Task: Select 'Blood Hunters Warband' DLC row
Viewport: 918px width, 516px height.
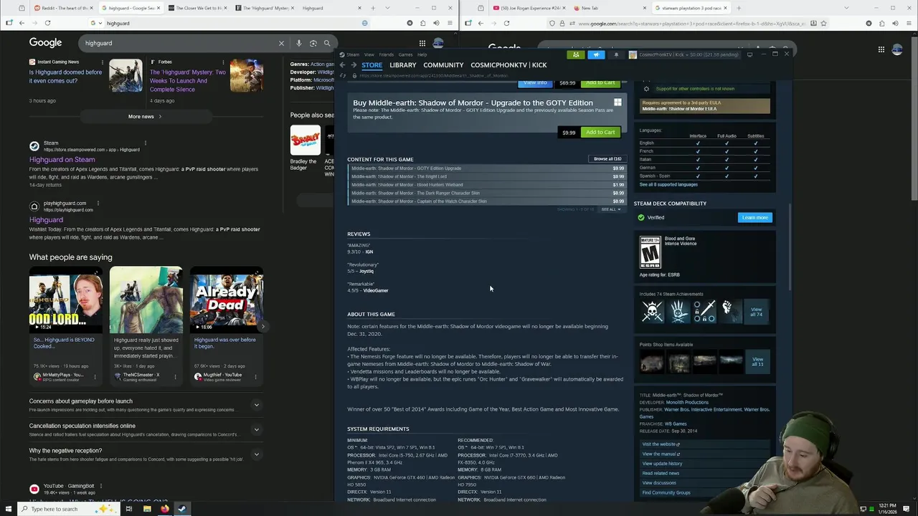Action: (486, 185)
